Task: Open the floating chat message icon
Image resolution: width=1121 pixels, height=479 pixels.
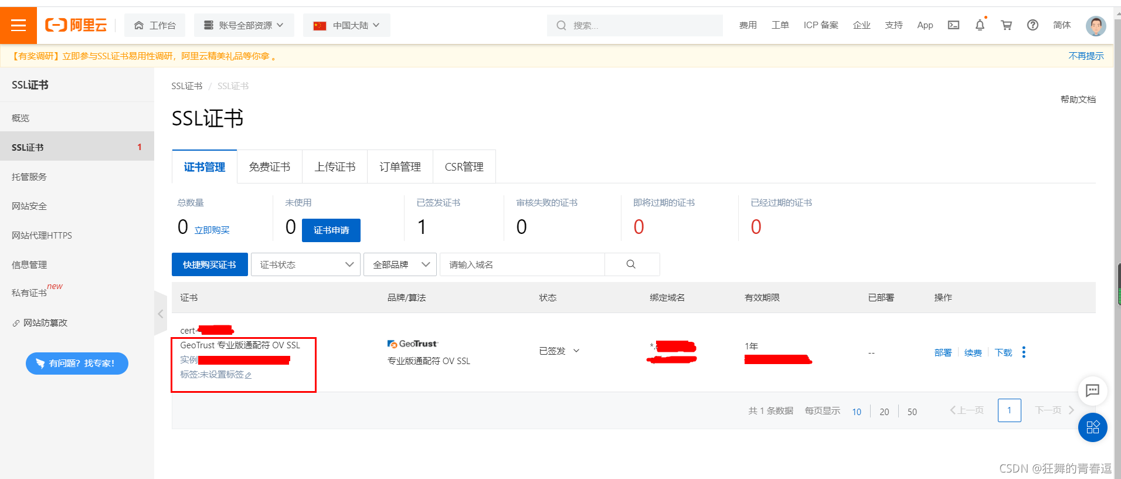Action: point(1092,390)
